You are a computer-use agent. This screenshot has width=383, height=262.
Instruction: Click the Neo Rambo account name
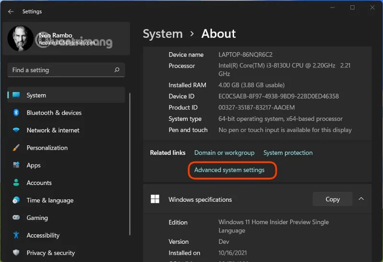pyautogui.click(x=56, y=35)
